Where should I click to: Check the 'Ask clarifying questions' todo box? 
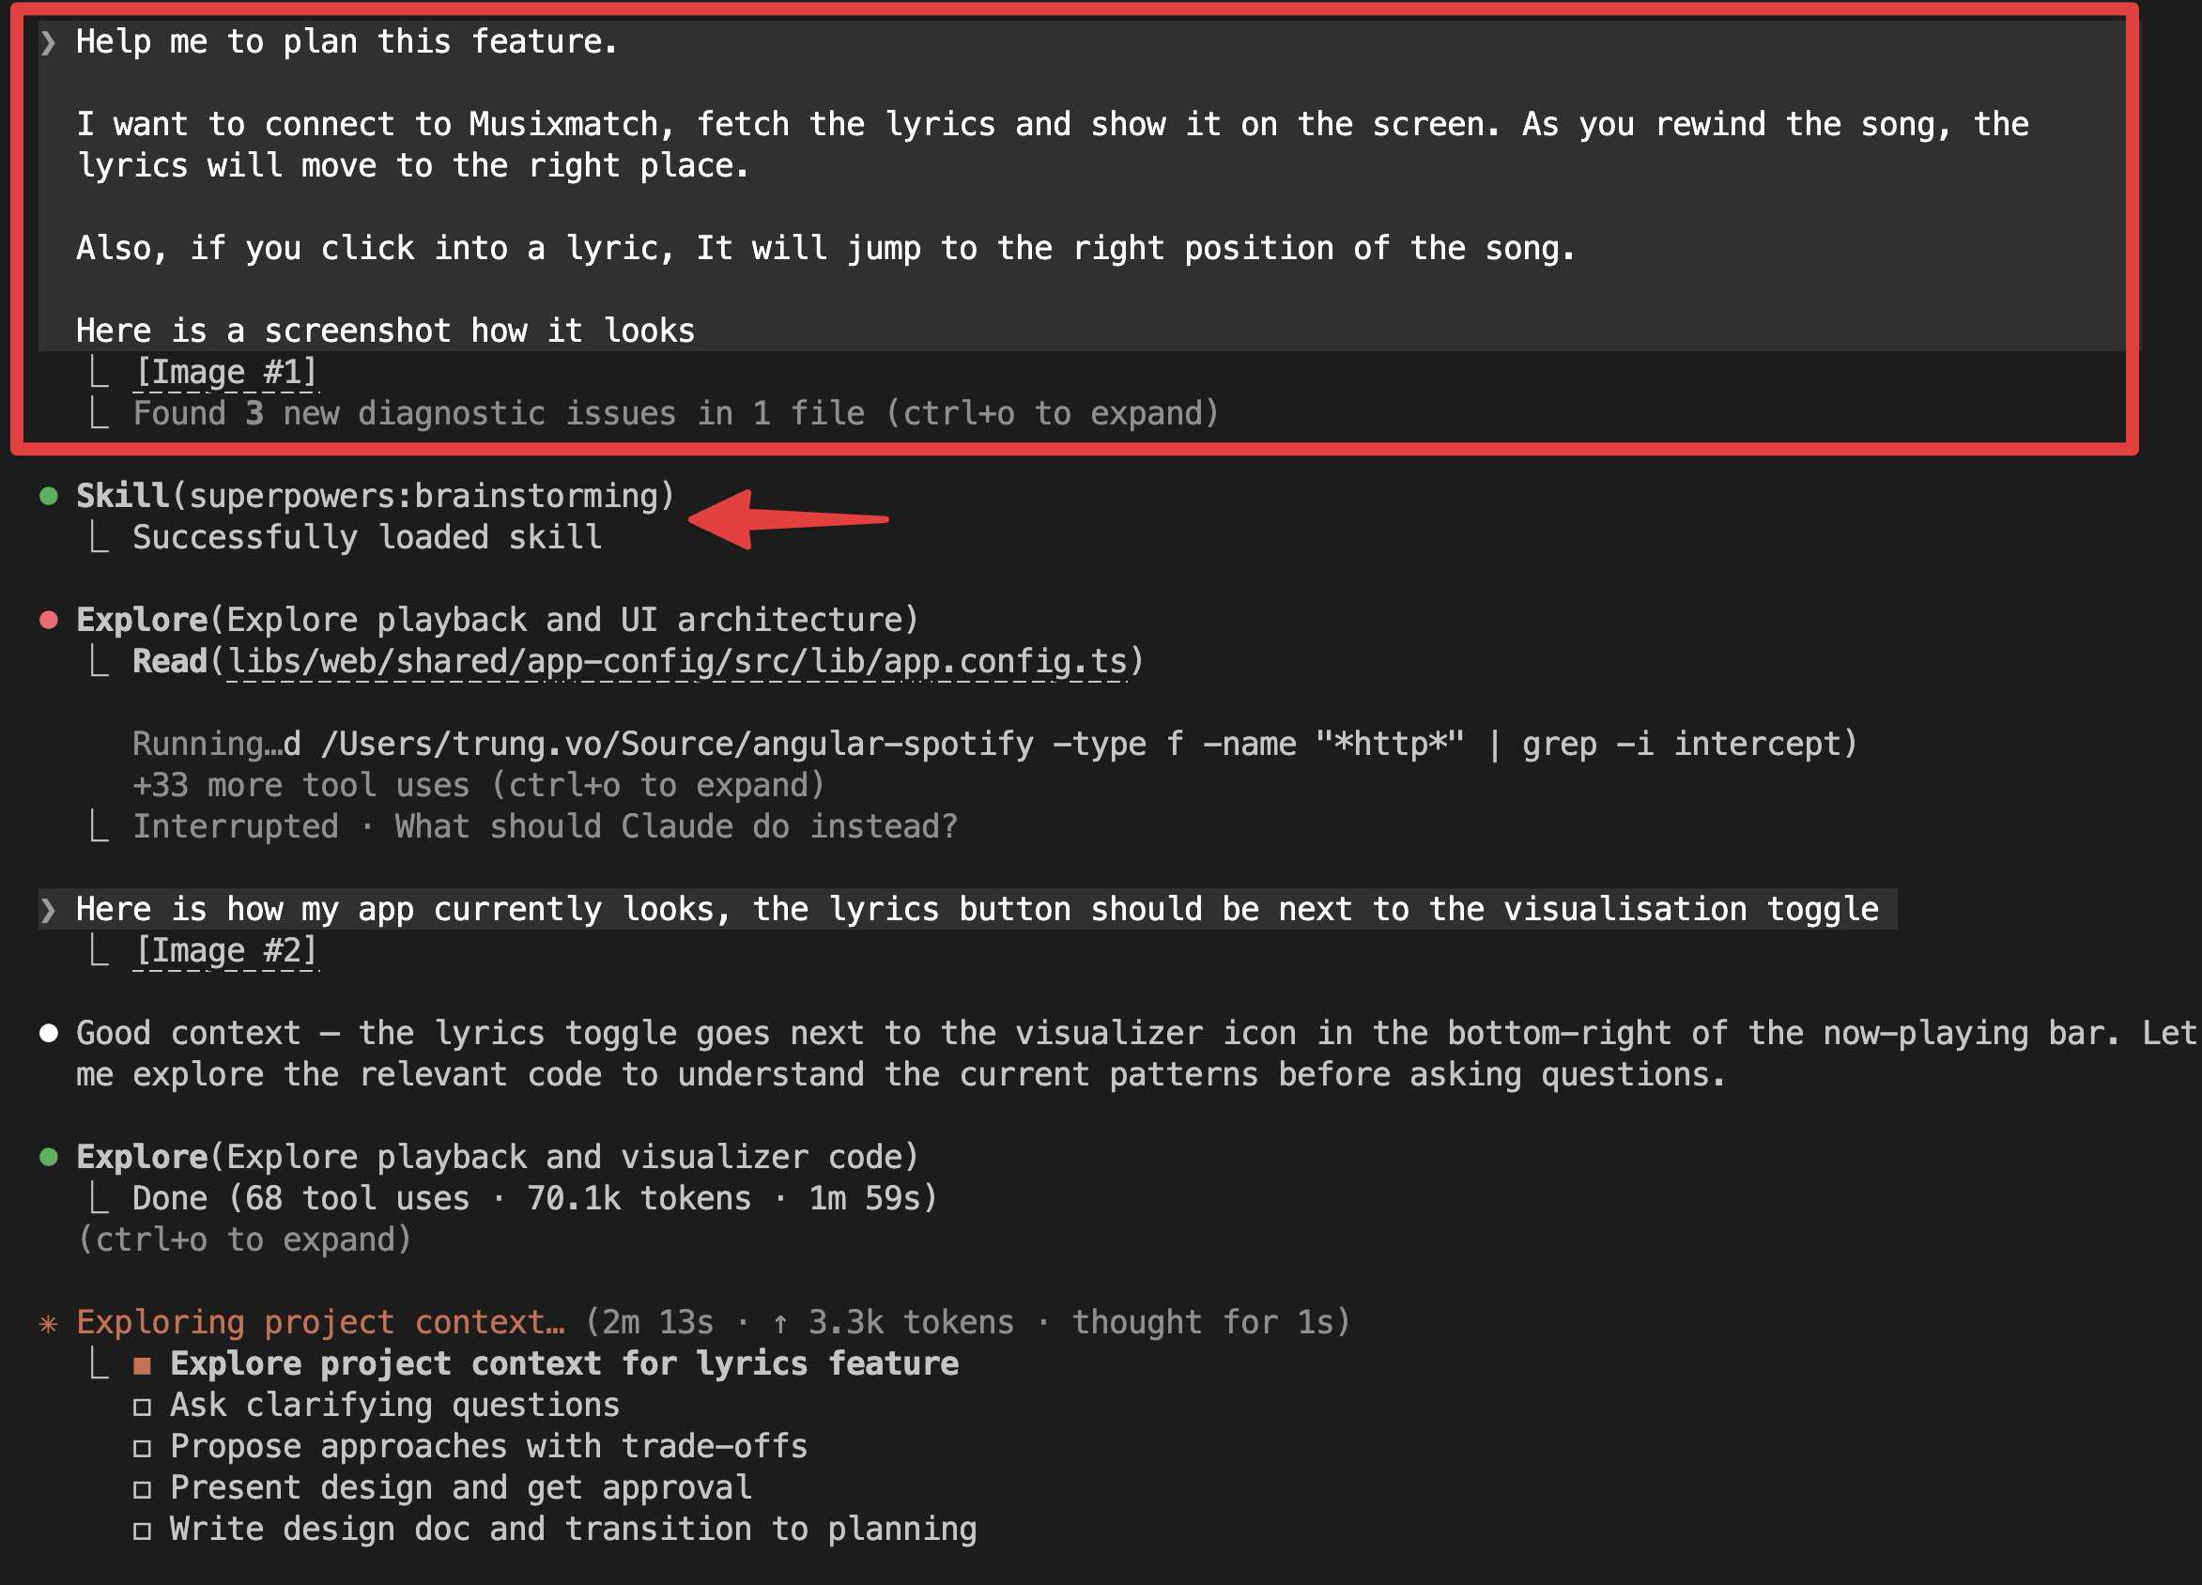[143, 1407]
